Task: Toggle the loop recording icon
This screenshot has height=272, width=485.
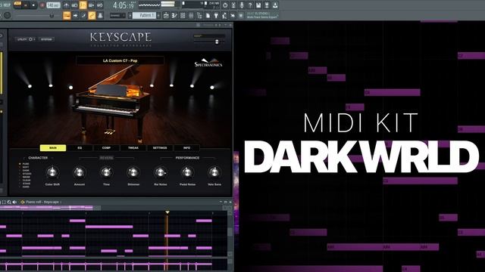Action: pos(99,5)
